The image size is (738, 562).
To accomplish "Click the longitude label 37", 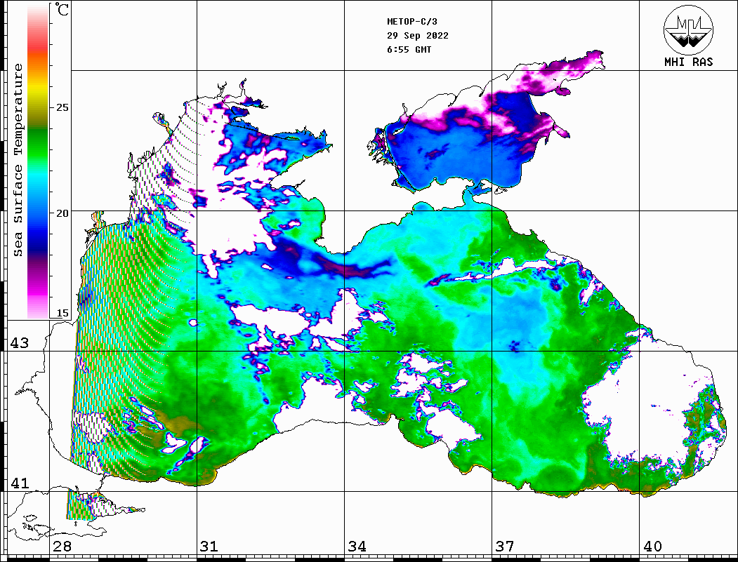I will click(505, 547).
